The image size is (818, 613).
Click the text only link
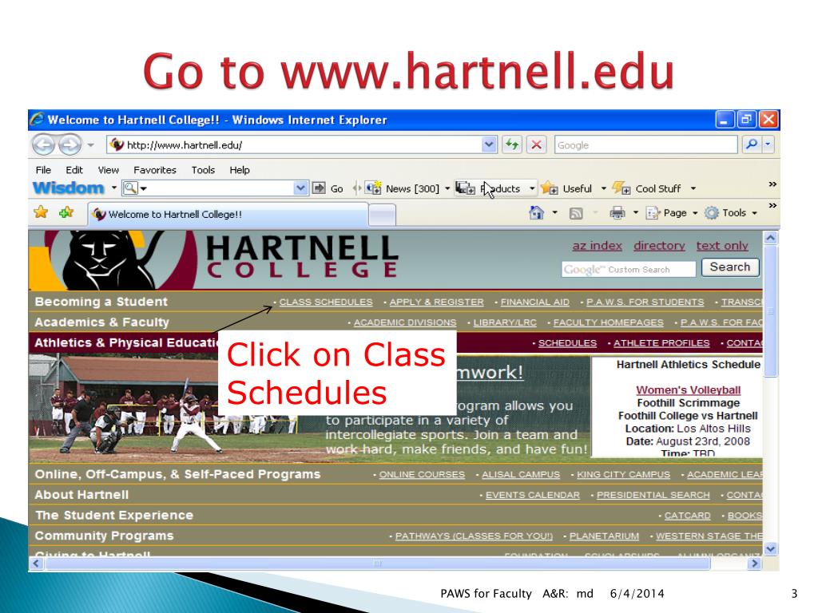coord(722,246)
